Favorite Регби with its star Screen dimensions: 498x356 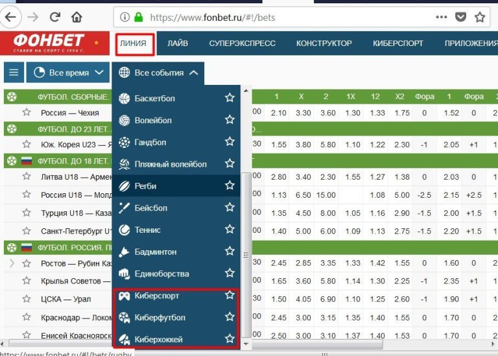tap(230, 185)
